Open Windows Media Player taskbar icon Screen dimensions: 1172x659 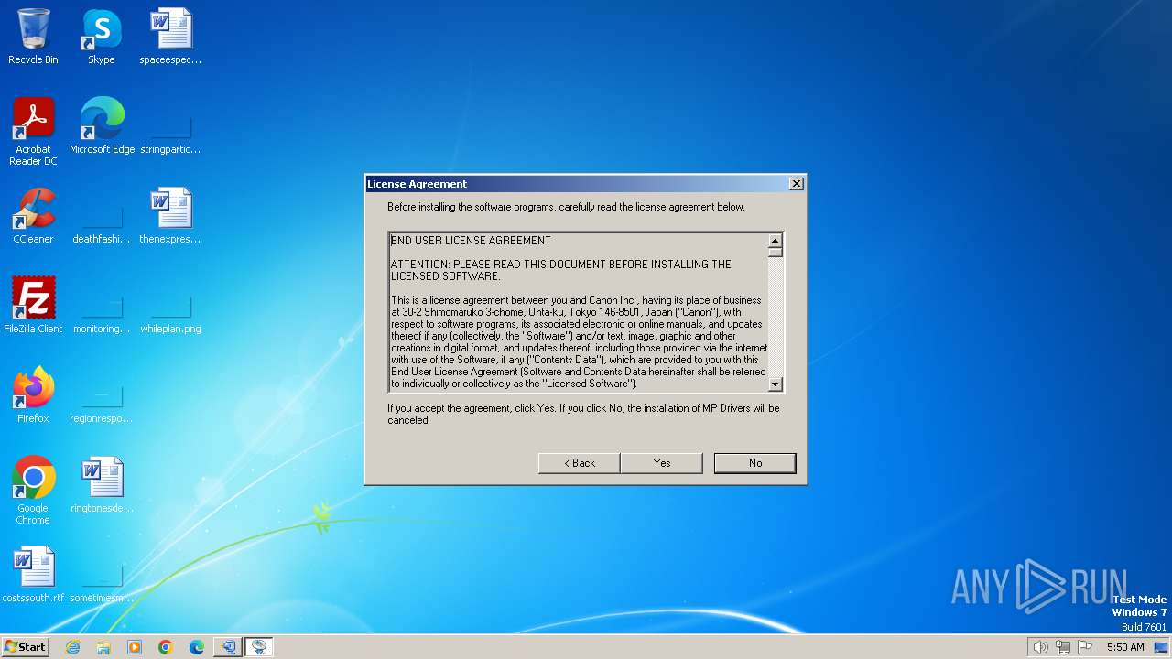pyautogui.click(x=135, y=647)
